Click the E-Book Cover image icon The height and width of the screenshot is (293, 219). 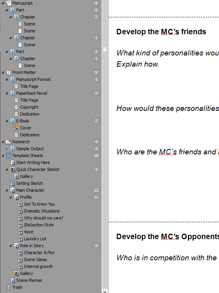coord(16,128)
